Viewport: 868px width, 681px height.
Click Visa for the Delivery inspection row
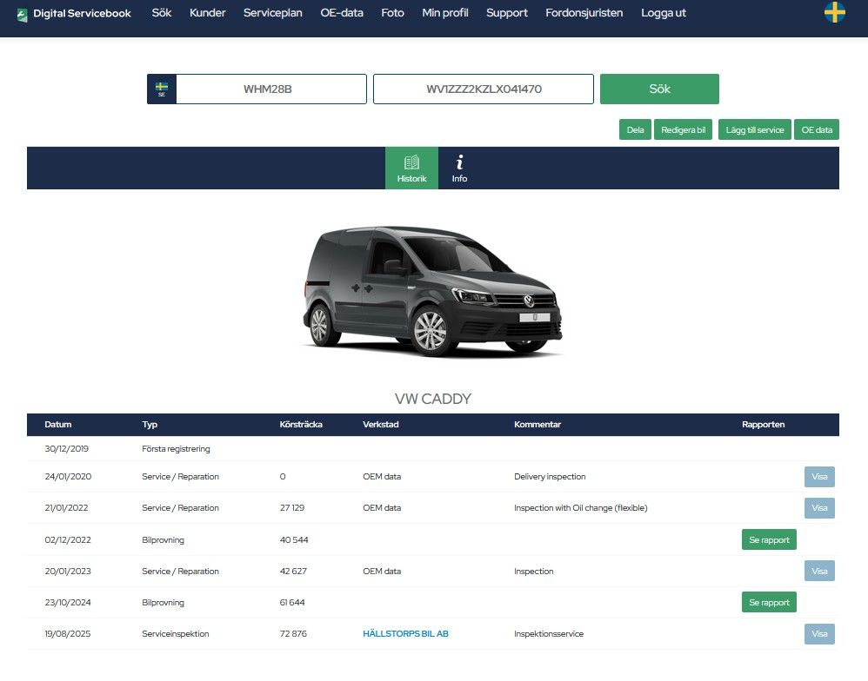(x=818, y=477)
